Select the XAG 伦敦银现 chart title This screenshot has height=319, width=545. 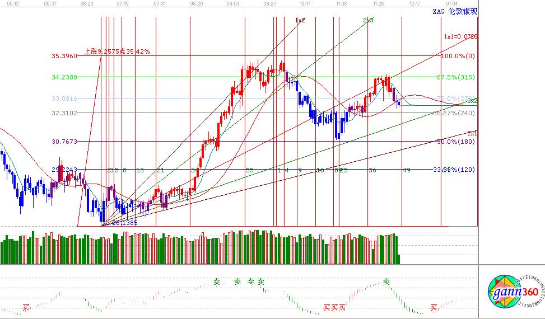(x=455, y=11)
